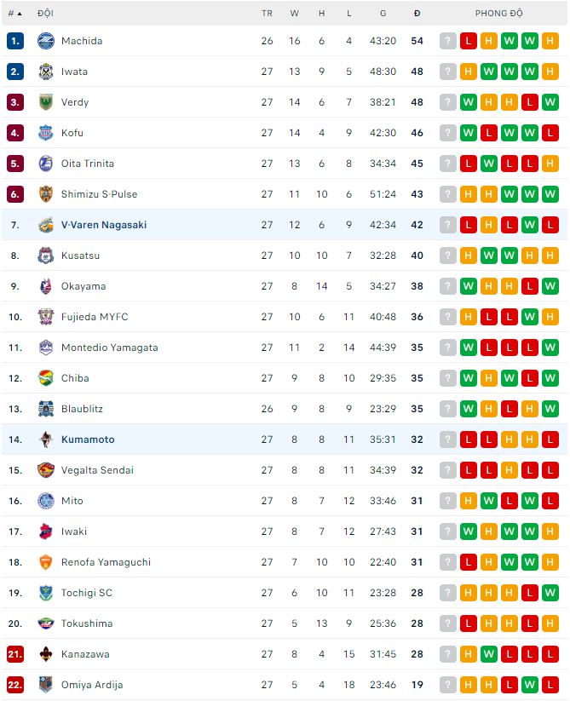Open the Kusatsu team link
Screen dimensions: 570x701
[80, 256]
